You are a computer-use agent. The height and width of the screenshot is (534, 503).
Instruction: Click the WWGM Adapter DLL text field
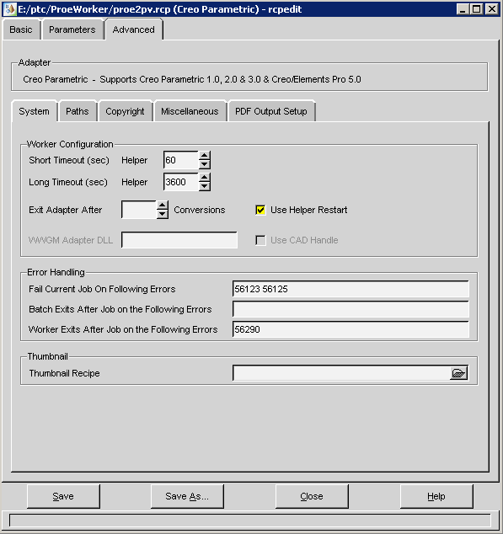click(x=179, y=240)
